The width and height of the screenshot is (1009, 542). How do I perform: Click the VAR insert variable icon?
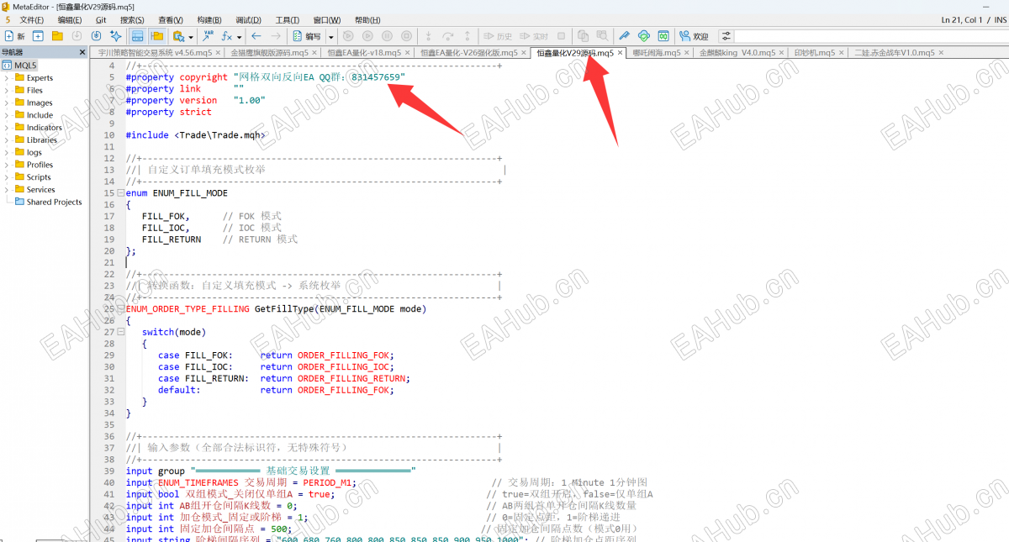pyautogui.click(x=207, y=36)
